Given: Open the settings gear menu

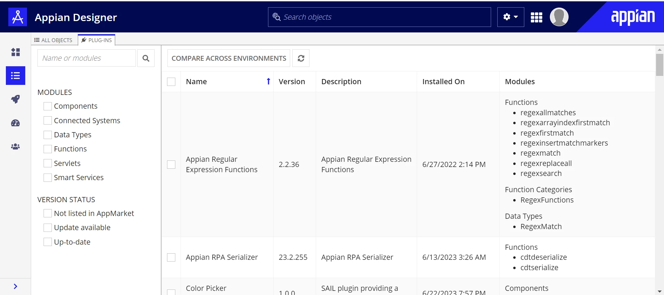Looking at the screenshot, I should tap(510, 17).
